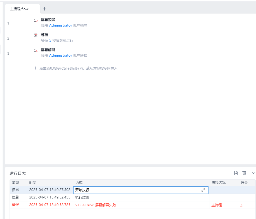Click the plus icon beside 点击添加指令
Image resolution: width=256 pixels, height=219 pixels.
click(36, 68)
